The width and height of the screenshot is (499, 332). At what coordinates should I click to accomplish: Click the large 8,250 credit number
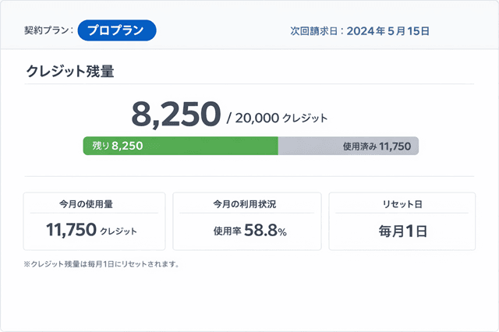[x=176, y=114]
